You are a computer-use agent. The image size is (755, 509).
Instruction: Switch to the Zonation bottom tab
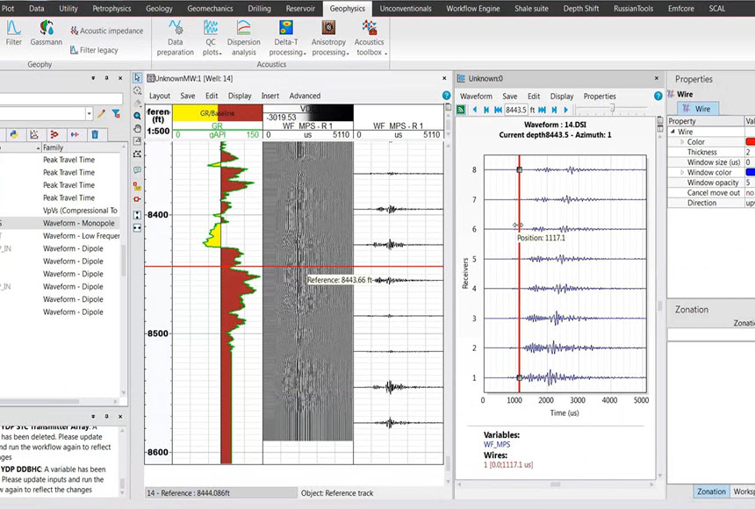click(x=711, y=491)
